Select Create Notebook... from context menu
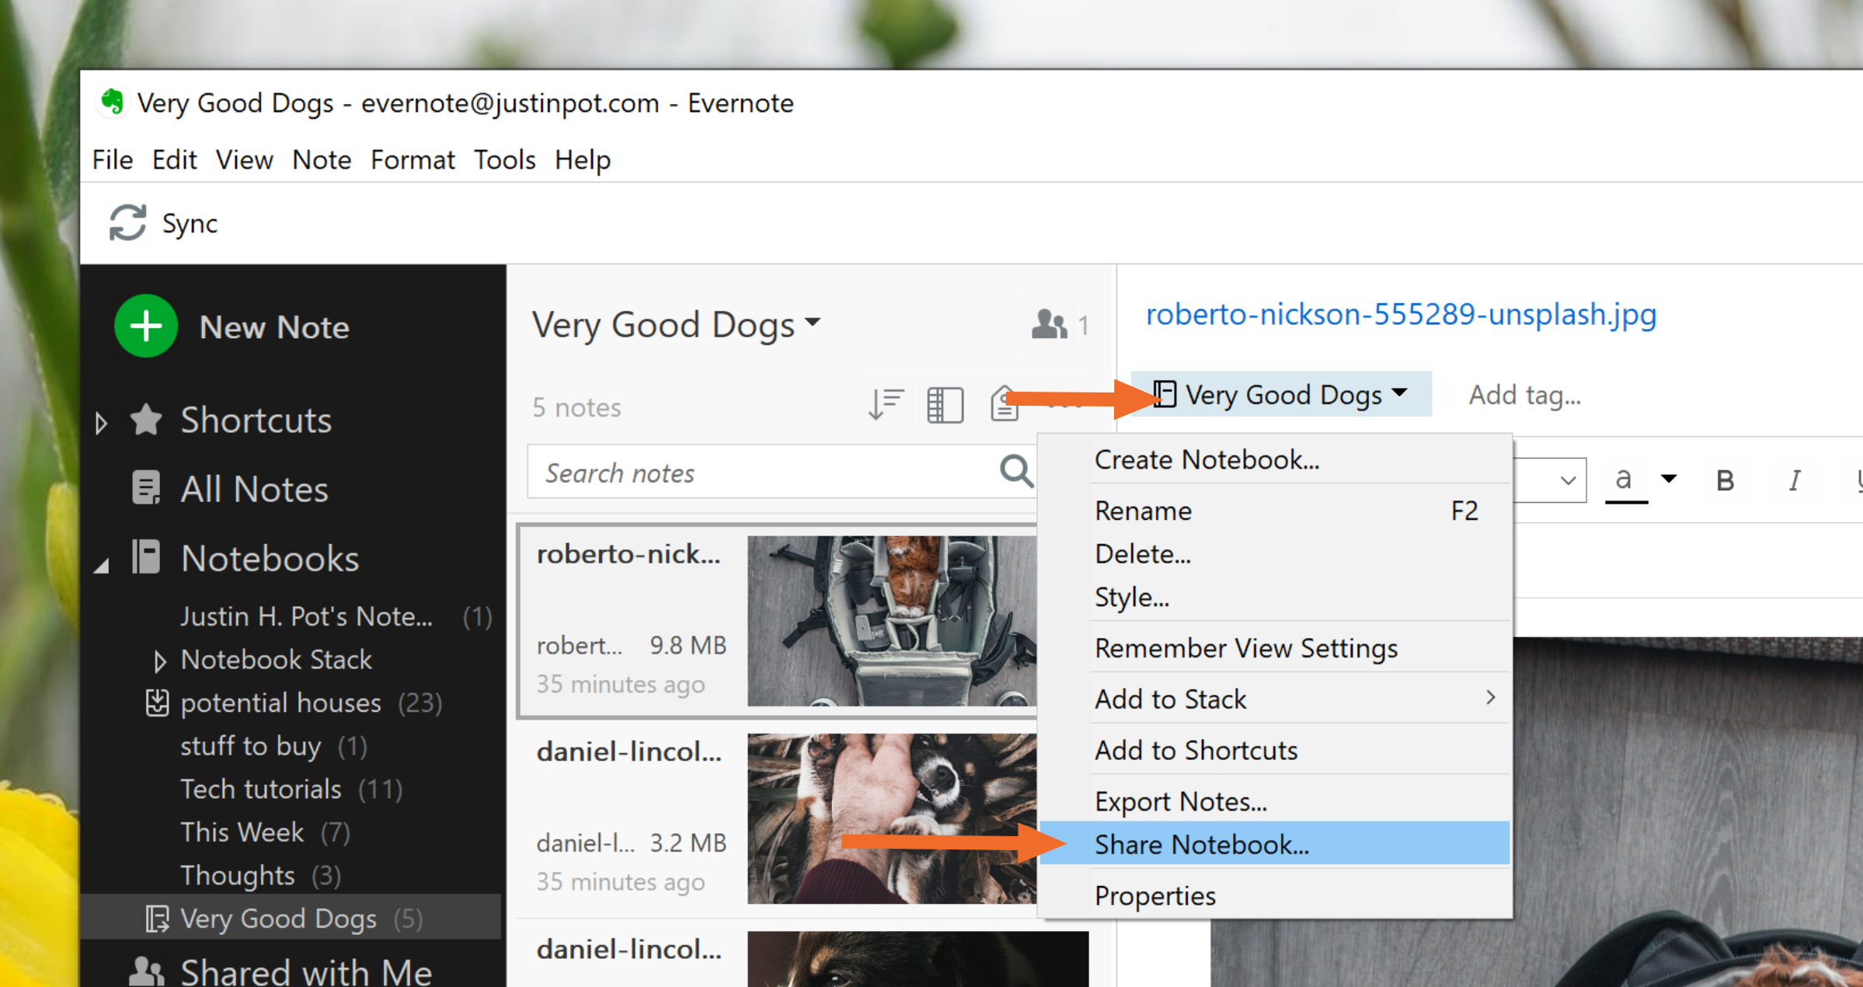 click(1274, 459)
